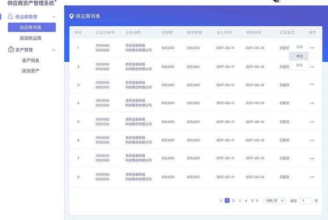Viewport: 328px width, 220px height.
Task: Collapse the 资产管理 section chevron
Action: click(x=54, y=50)
